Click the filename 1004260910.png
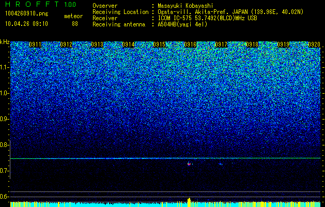This screenshot has width=325, height=207. coord(27,14)
